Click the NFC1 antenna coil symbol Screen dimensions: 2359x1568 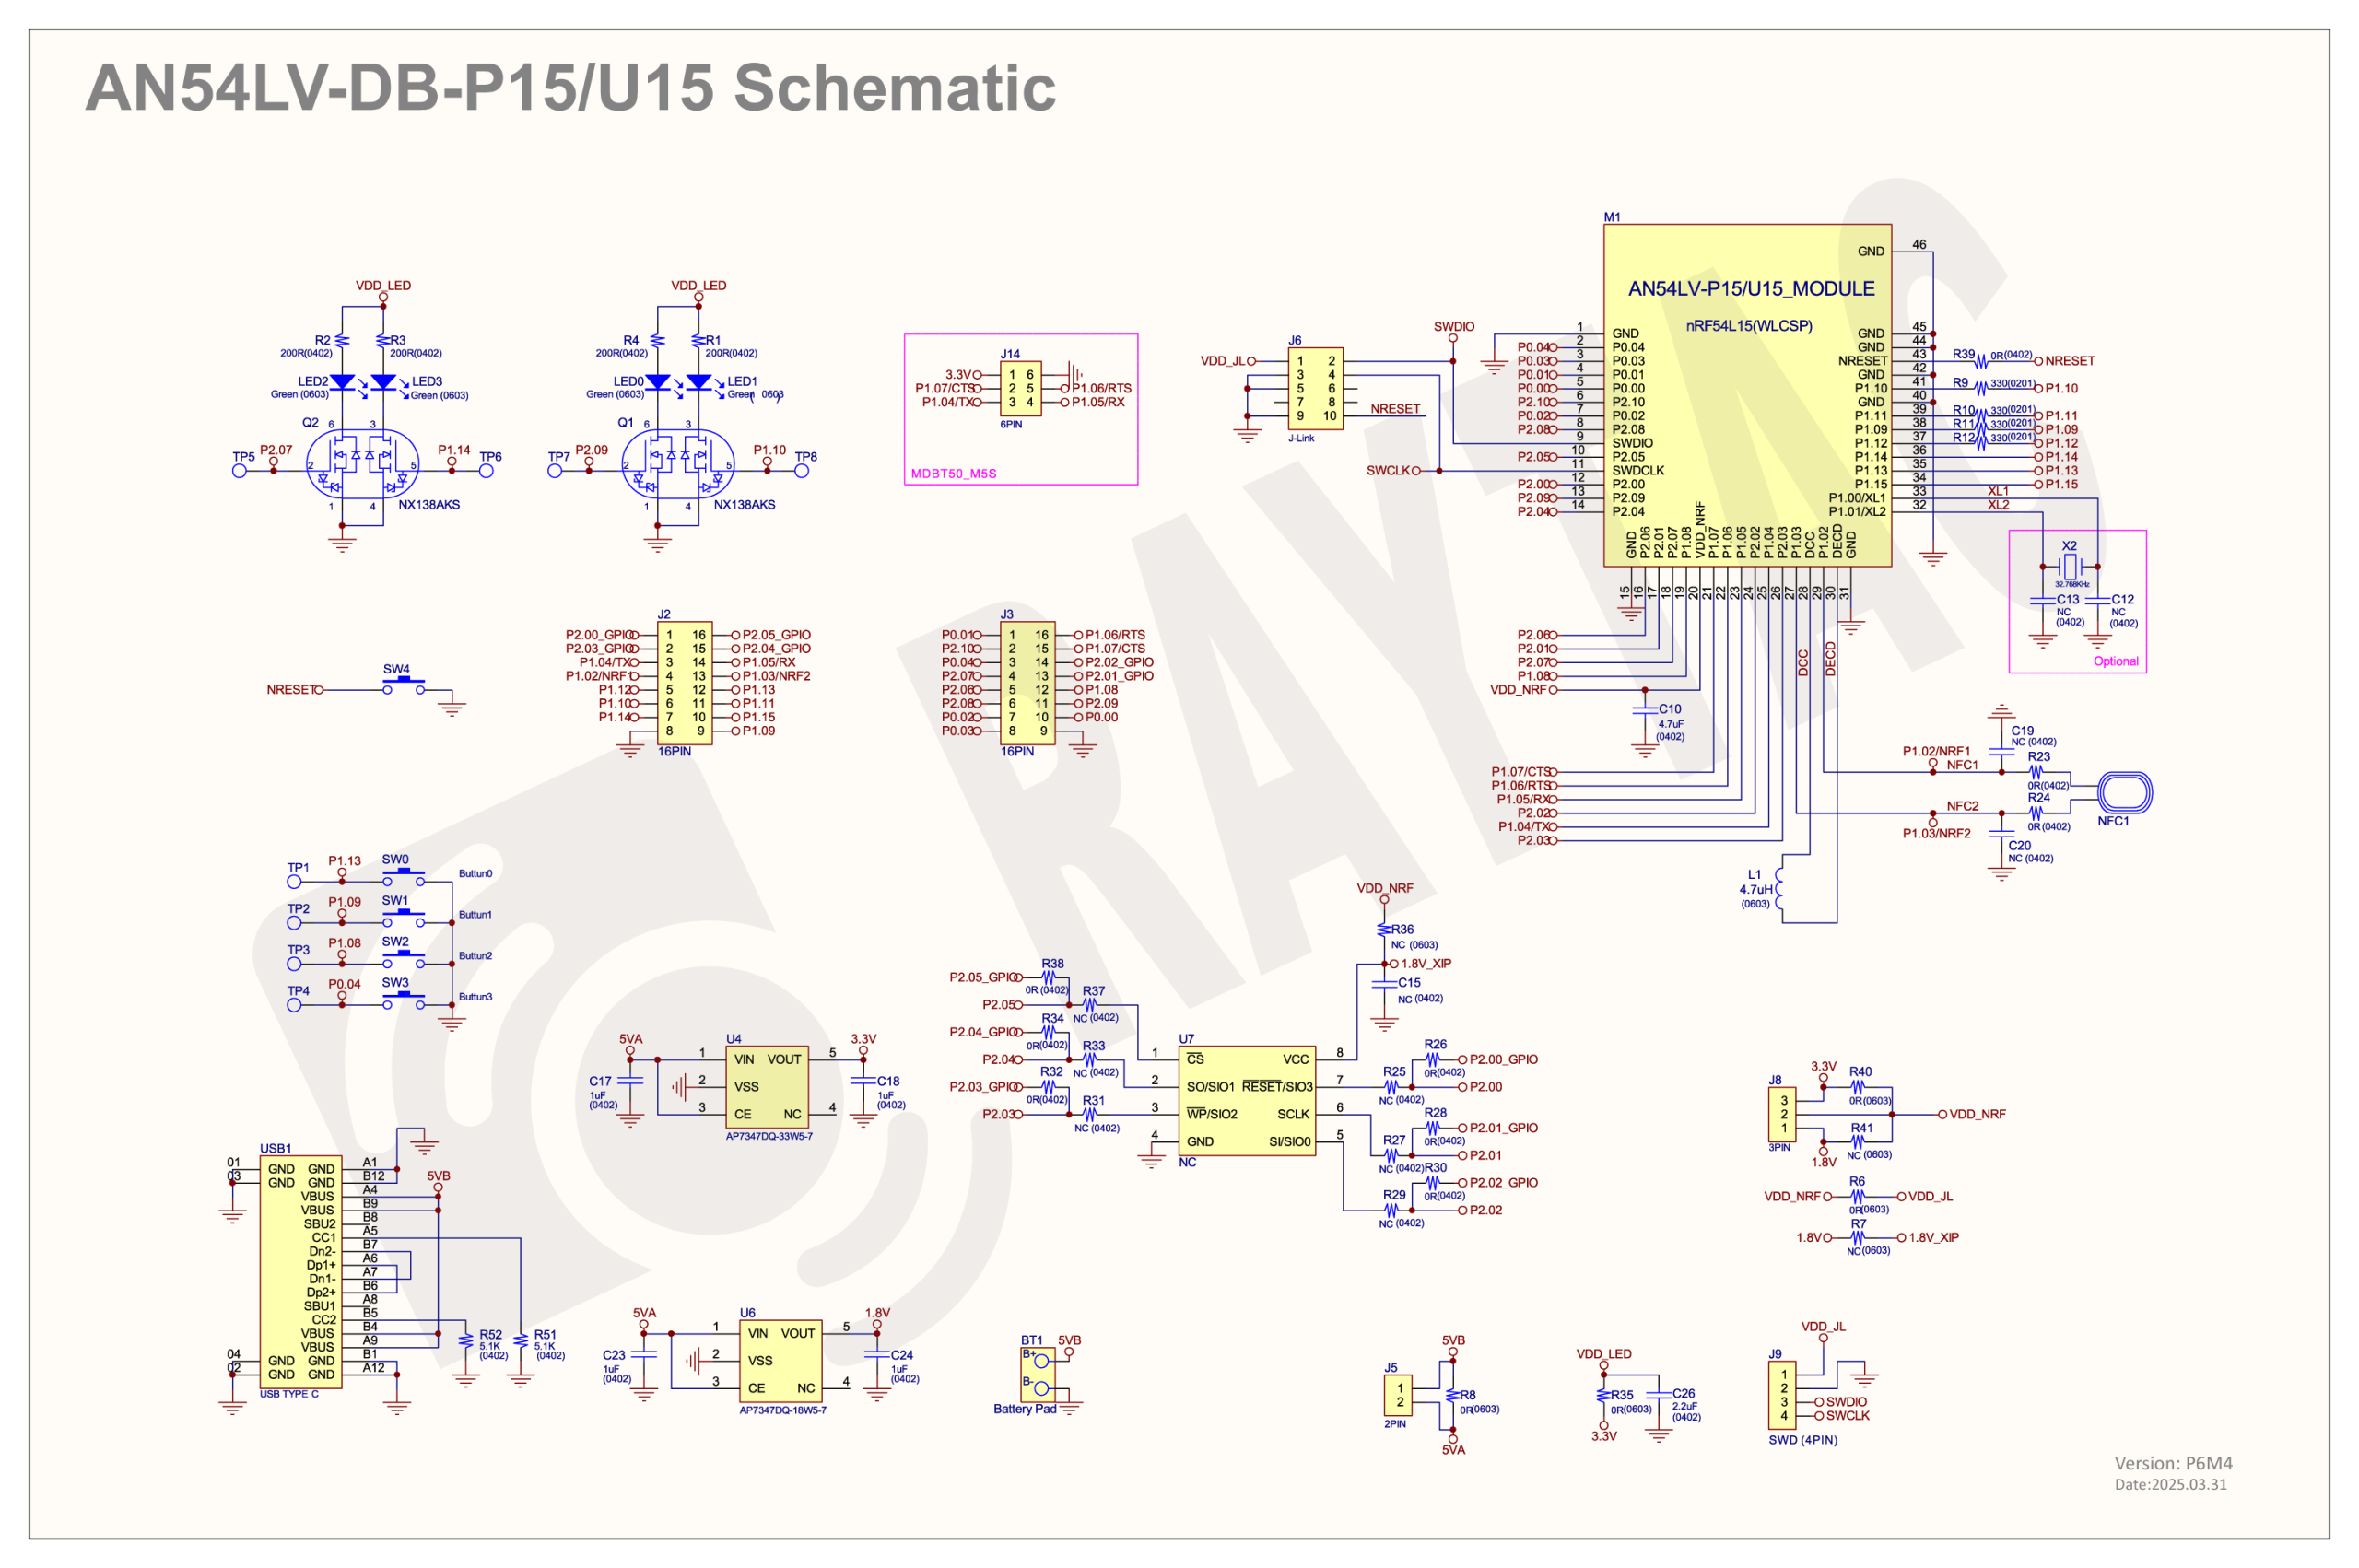(2124, 793)
